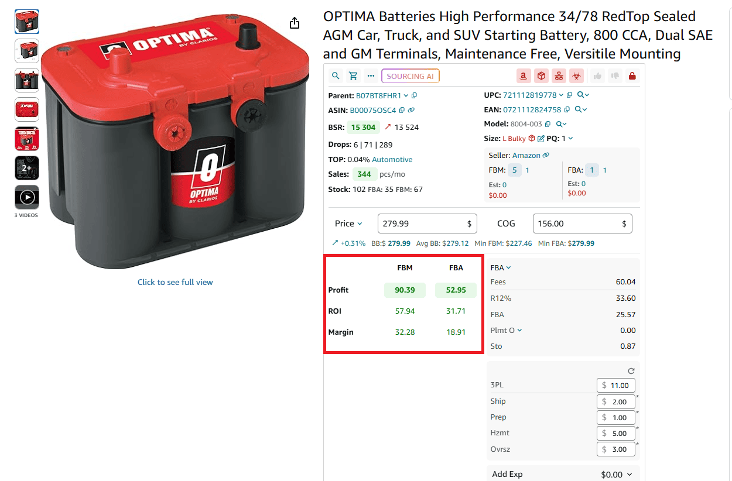Open the EAN search lookup dropdown
Viewport: 732px width, 481px height.
[581, 109]
